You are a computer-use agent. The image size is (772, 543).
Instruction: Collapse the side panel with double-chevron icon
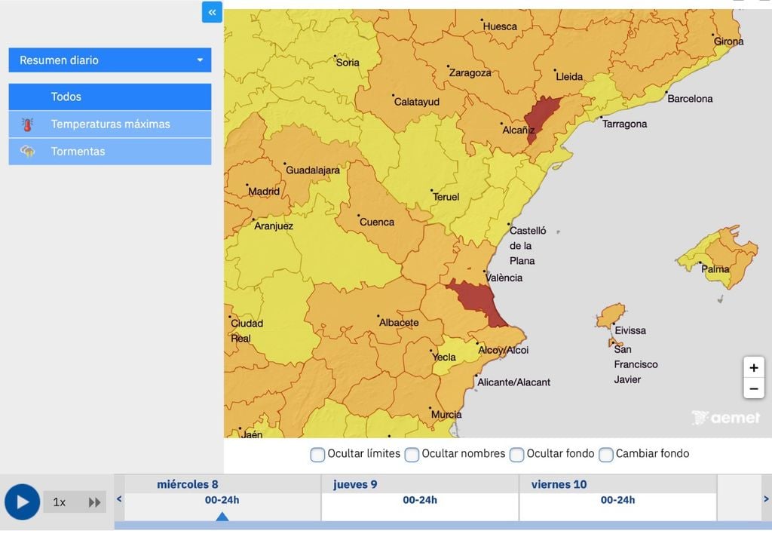[x=212, y=12]
